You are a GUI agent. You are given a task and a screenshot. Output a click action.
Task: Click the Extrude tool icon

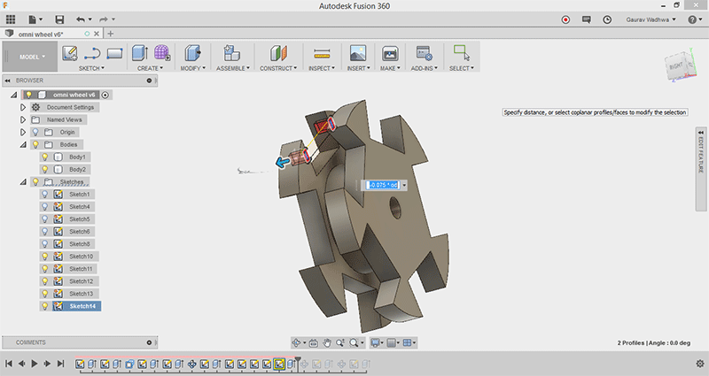(140, 53)
